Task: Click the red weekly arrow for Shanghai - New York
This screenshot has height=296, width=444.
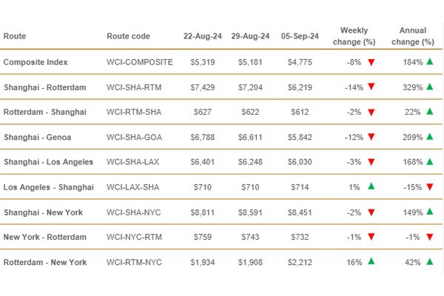Action: [371, 212]
